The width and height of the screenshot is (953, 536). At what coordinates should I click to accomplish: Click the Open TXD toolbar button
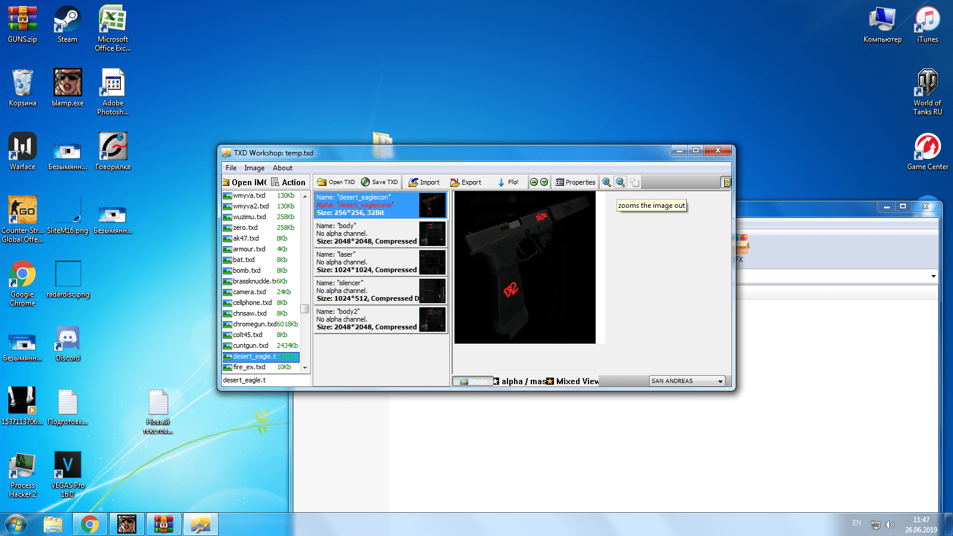(336, 182)
